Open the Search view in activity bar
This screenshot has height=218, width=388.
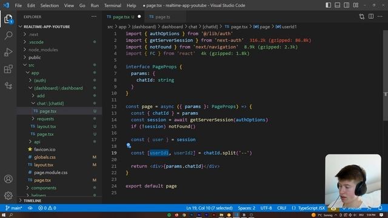8,36
